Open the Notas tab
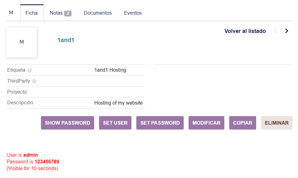Image resolution: width=298 pixels, height=178 pixels. click(x=56, y=13)
